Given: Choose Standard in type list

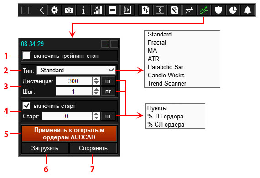Looking at the screenshot, I should click(x=160, y=34).
